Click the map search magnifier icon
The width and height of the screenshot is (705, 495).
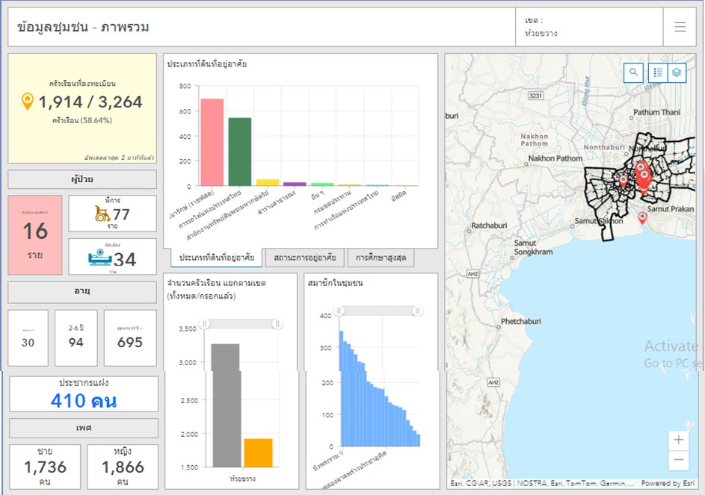[634, 72]
